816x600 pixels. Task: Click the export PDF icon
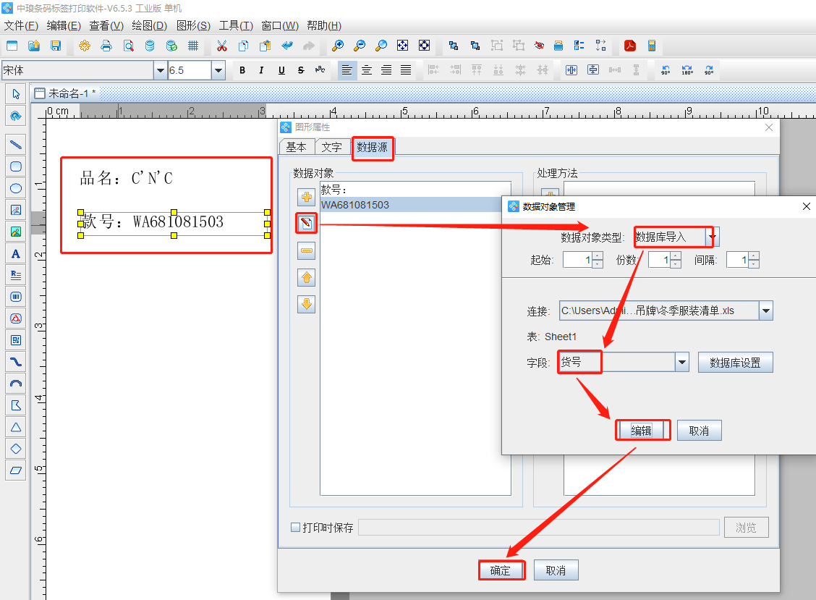click(630, 46)
